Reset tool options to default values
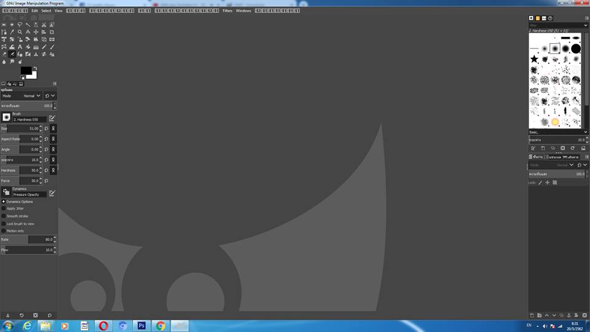Image resolution: width=590 pixels, height=332 pixels. (49, 315)
